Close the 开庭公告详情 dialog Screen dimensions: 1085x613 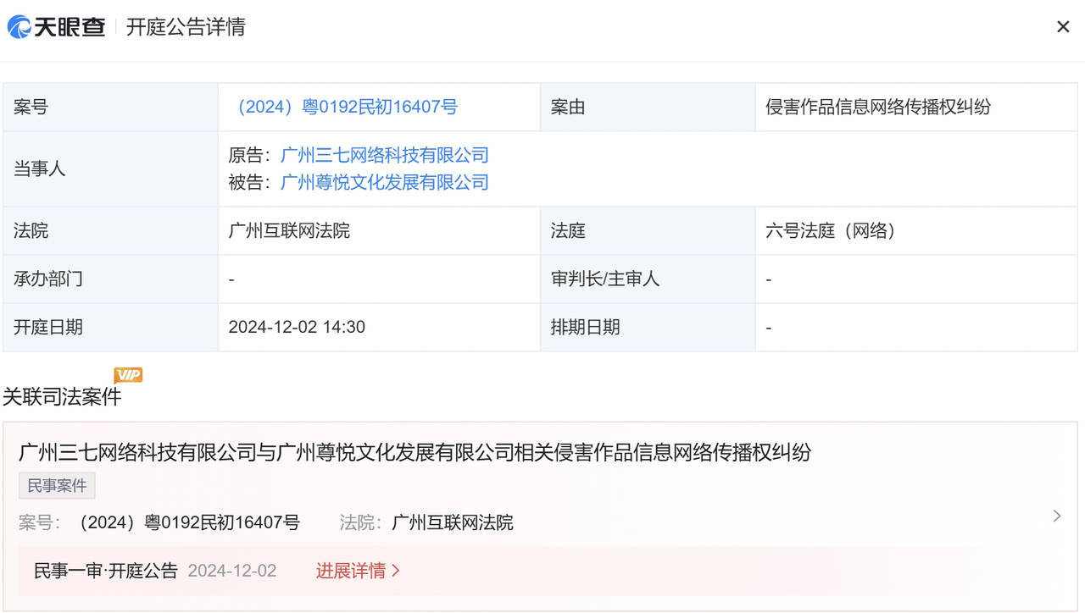(x=1063, y=27)
